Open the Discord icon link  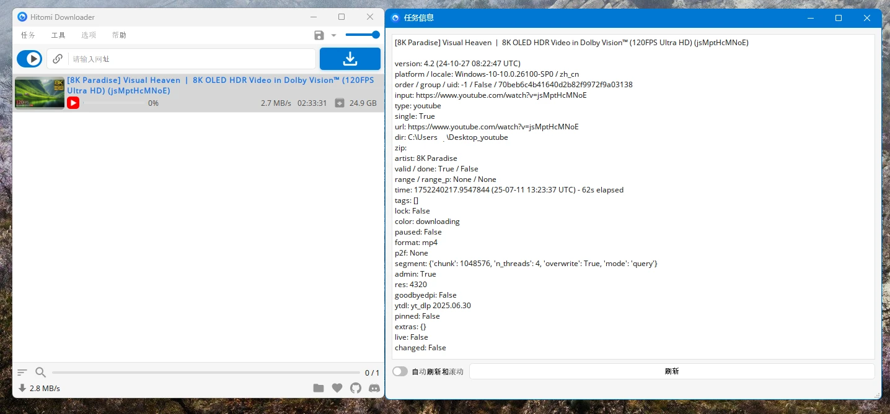(374, 388)
